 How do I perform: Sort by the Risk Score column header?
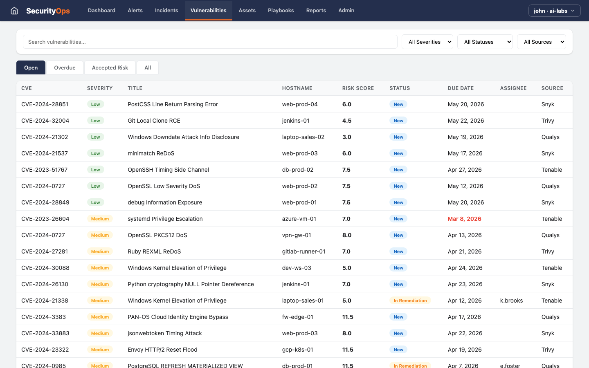[358, 88]
